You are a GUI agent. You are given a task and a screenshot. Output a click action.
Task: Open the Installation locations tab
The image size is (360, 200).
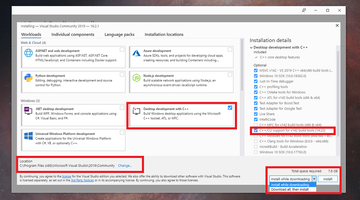click(164, 35)
